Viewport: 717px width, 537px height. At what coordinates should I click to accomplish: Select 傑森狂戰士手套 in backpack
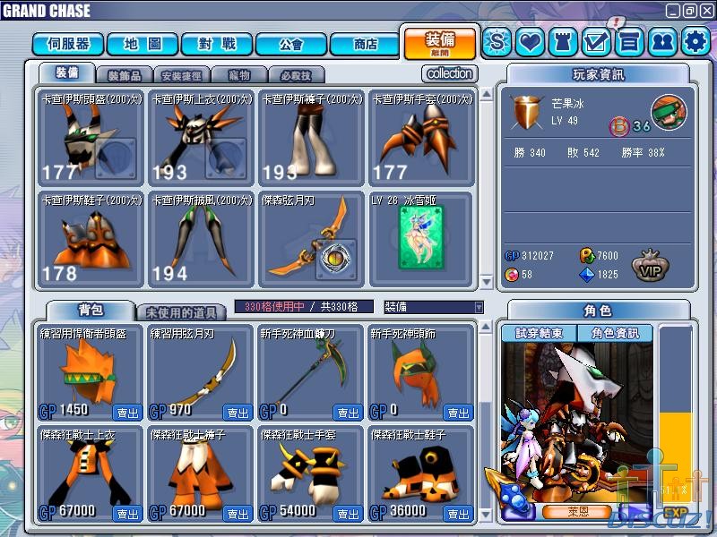pyautogui.click(x=311, y=474)
